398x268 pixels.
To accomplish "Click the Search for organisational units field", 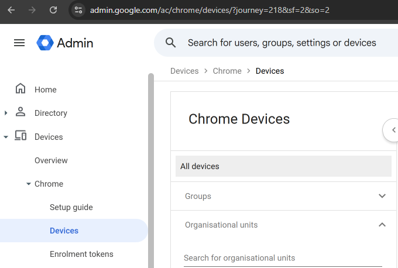I will 282,258.
